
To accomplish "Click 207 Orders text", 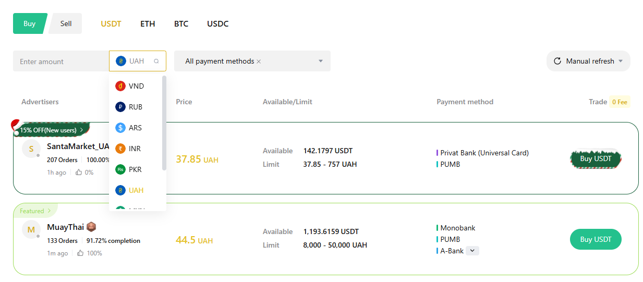I will (62, 160).
